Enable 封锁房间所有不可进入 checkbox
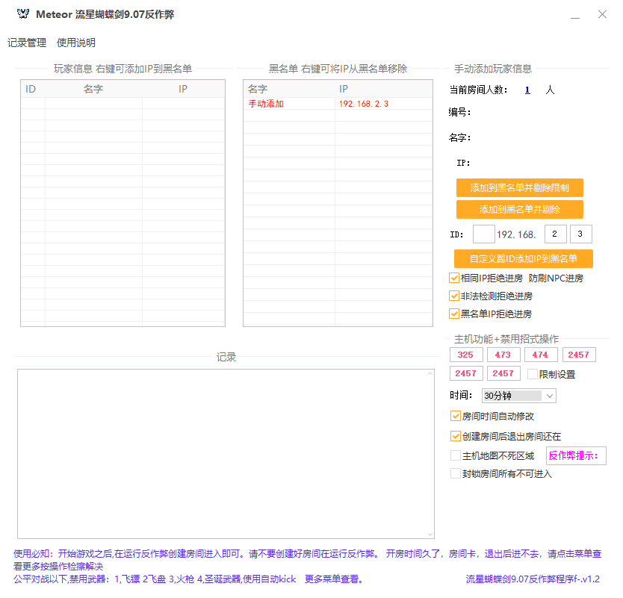This screenshot has height=598, width=623. (456, 473)
